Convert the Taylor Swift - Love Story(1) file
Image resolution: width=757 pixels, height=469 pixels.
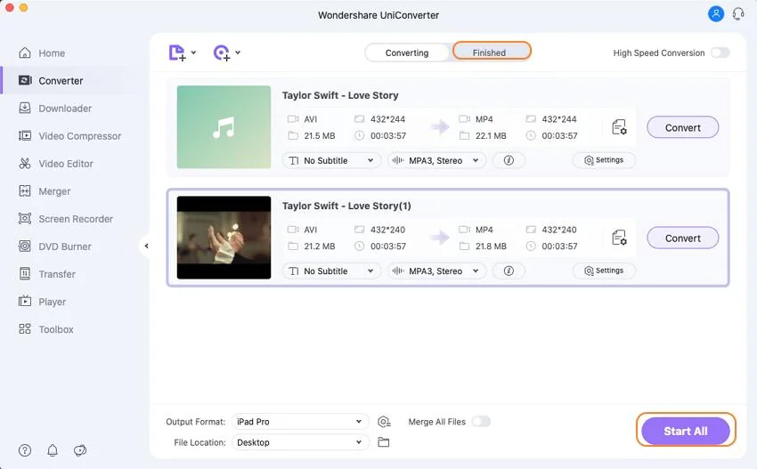click(683, 238)
